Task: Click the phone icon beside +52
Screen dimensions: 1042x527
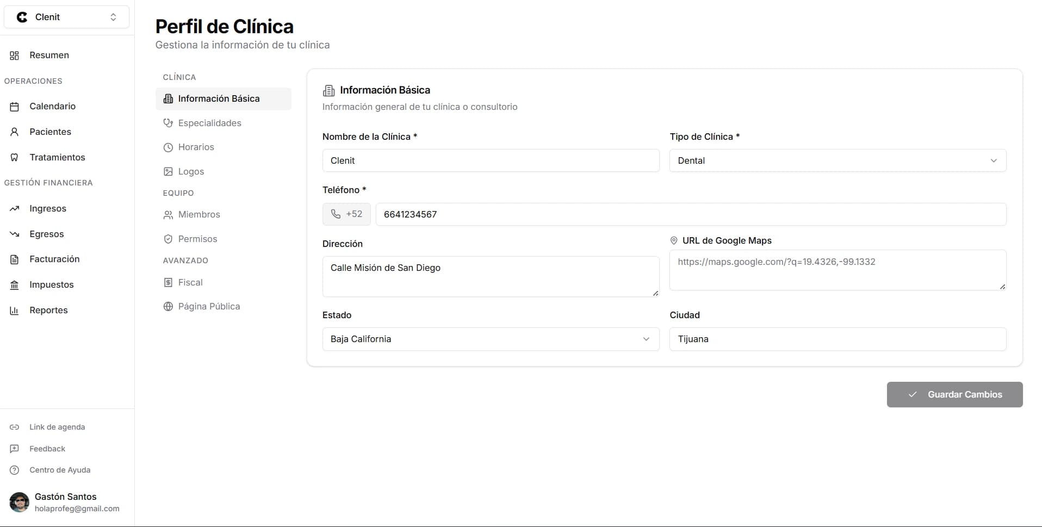Action: pyautogui.click(x=336, y=214)
